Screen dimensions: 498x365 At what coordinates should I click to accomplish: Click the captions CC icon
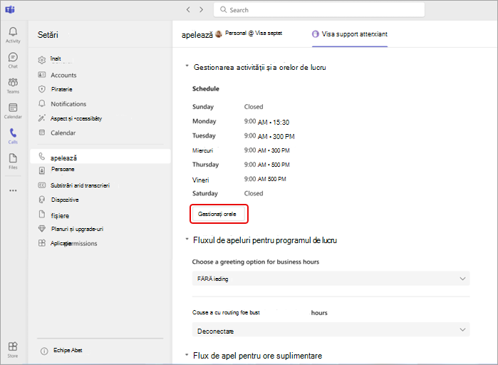42,185
